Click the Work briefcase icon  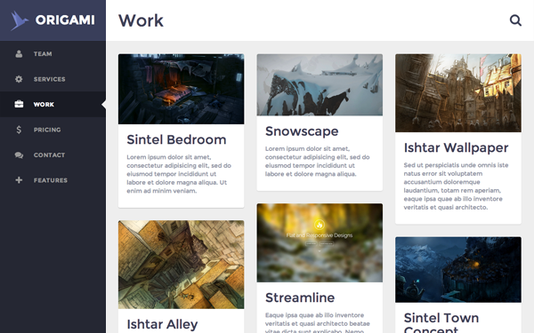coord(19,104)
